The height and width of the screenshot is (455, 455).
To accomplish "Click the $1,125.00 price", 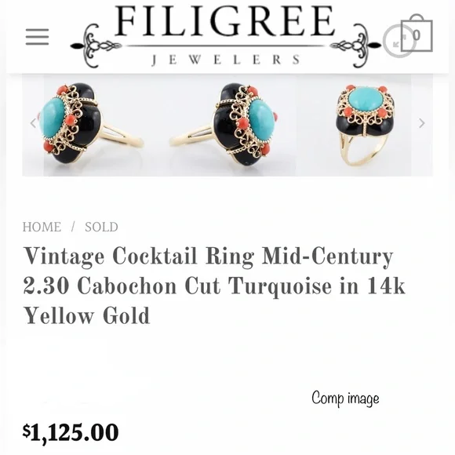I will click(71, 433).
